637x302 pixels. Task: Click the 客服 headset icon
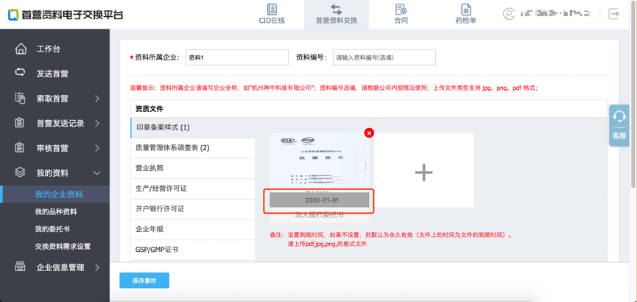point(619,116)
